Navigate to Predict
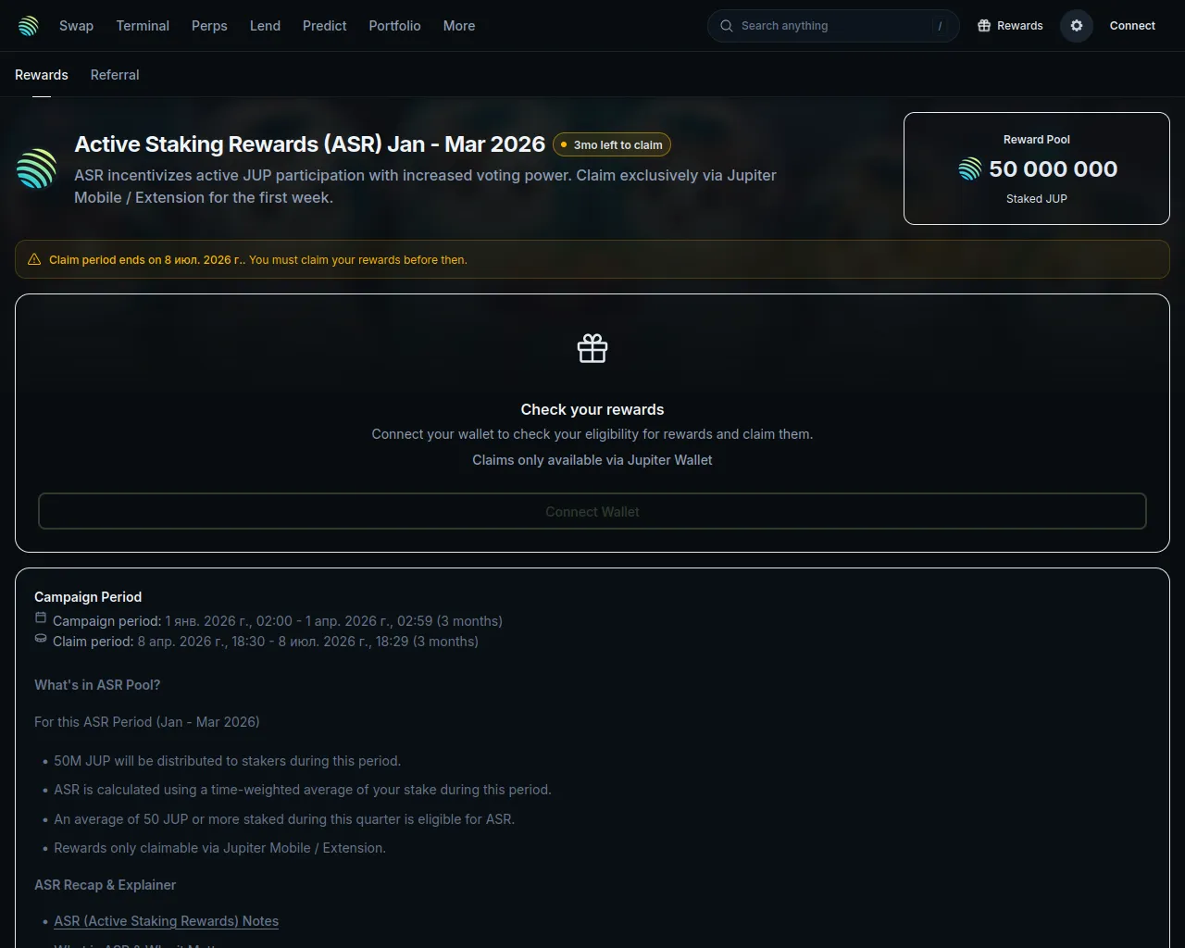This screenshot has height=948, width=1185. pyautogui.click(x=324, y=26)
